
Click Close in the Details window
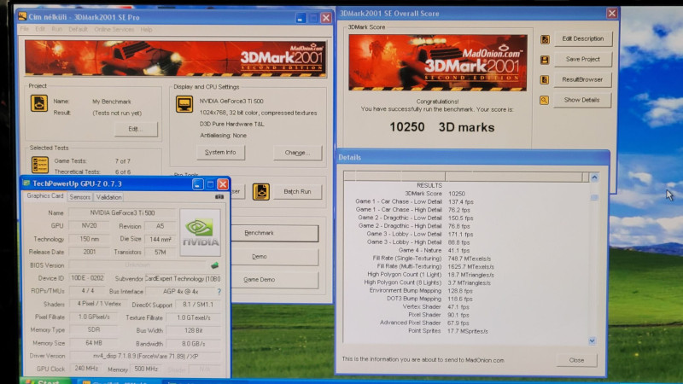[x=576, y=360]
